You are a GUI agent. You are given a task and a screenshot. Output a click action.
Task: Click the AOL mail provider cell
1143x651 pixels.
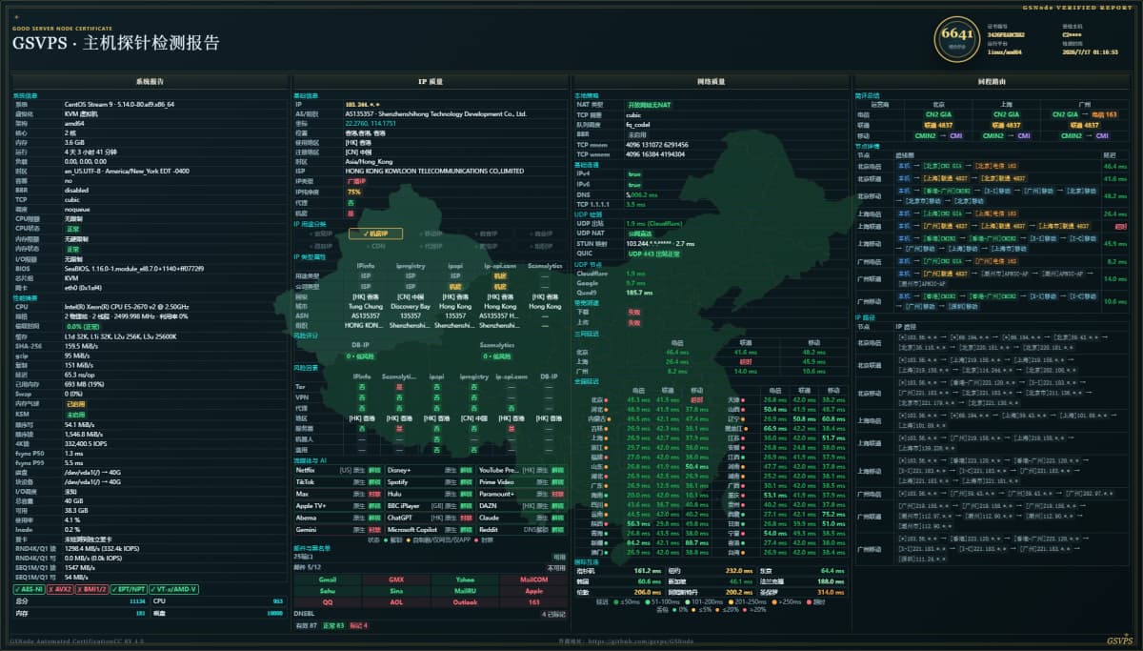click(x=396, y=602)
